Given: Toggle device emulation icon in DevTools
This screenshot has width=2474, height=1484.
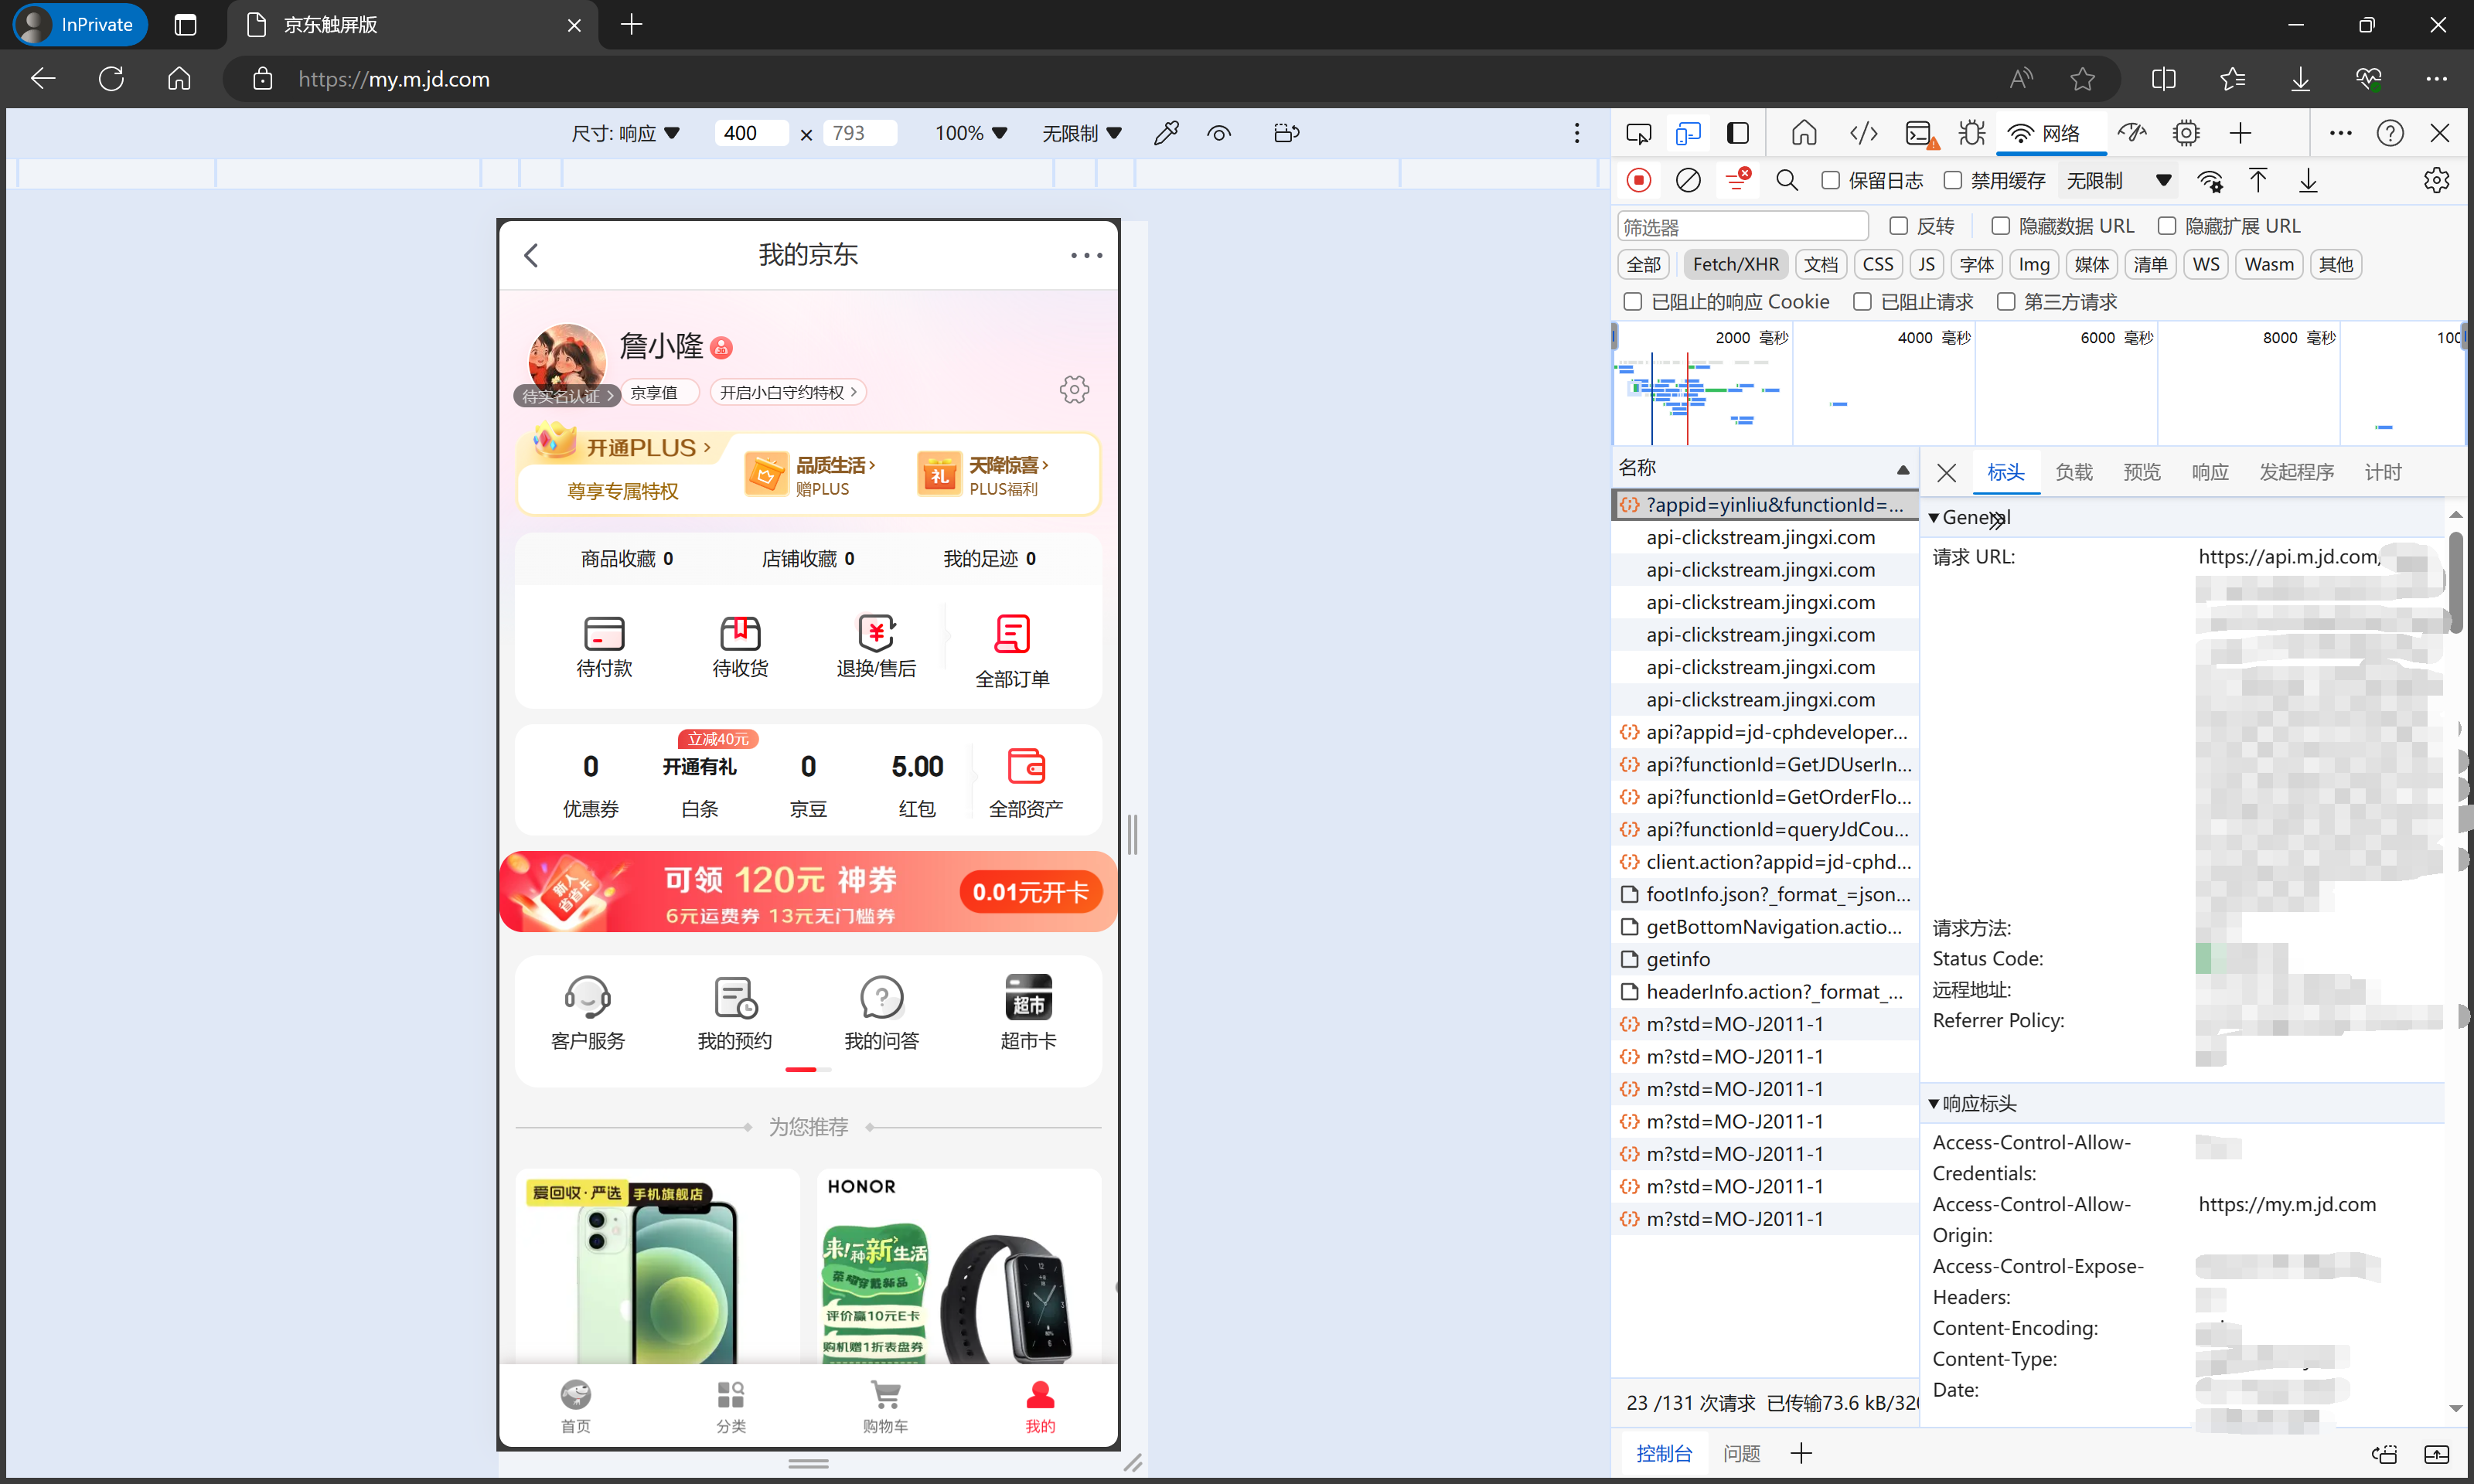Looking at the screenshot, I should point(1688,133).
